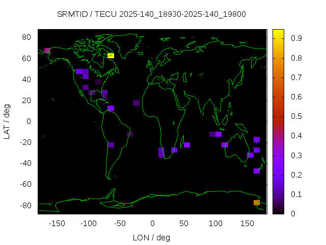Click the purple cell at -47° latitude near New Zealand
The height and width of the screenshot is (245, 326).
click(x=257, y=171)
